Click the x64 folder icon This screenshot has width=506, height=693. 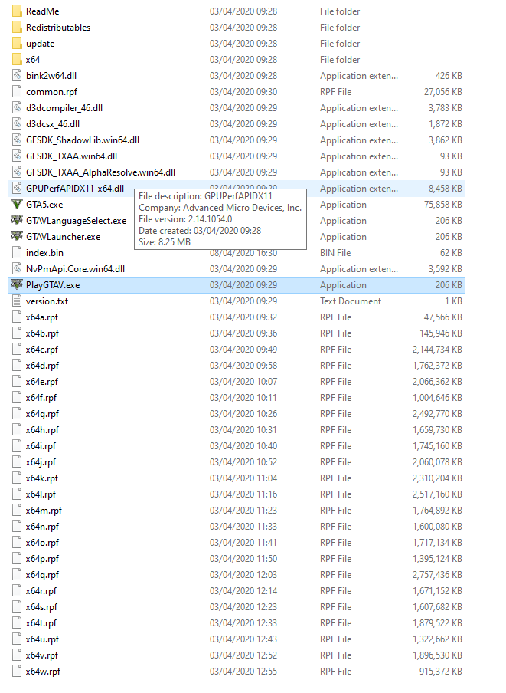pos(17,60)
